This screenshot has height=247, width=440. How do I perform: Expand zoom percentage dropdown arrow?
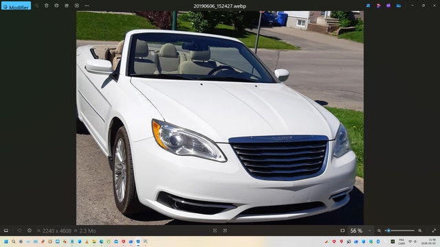(x=370, y=231)
